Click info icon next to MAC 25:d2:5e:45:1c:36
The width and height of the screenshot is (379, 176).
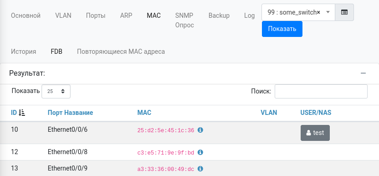coord(200,130)
